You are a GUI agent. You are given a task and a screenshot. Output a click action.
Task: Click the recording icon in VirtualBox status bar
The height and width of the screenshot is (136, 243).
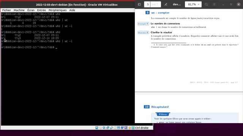coord(122,128)
